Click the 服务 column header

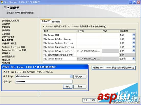[60, 31]
